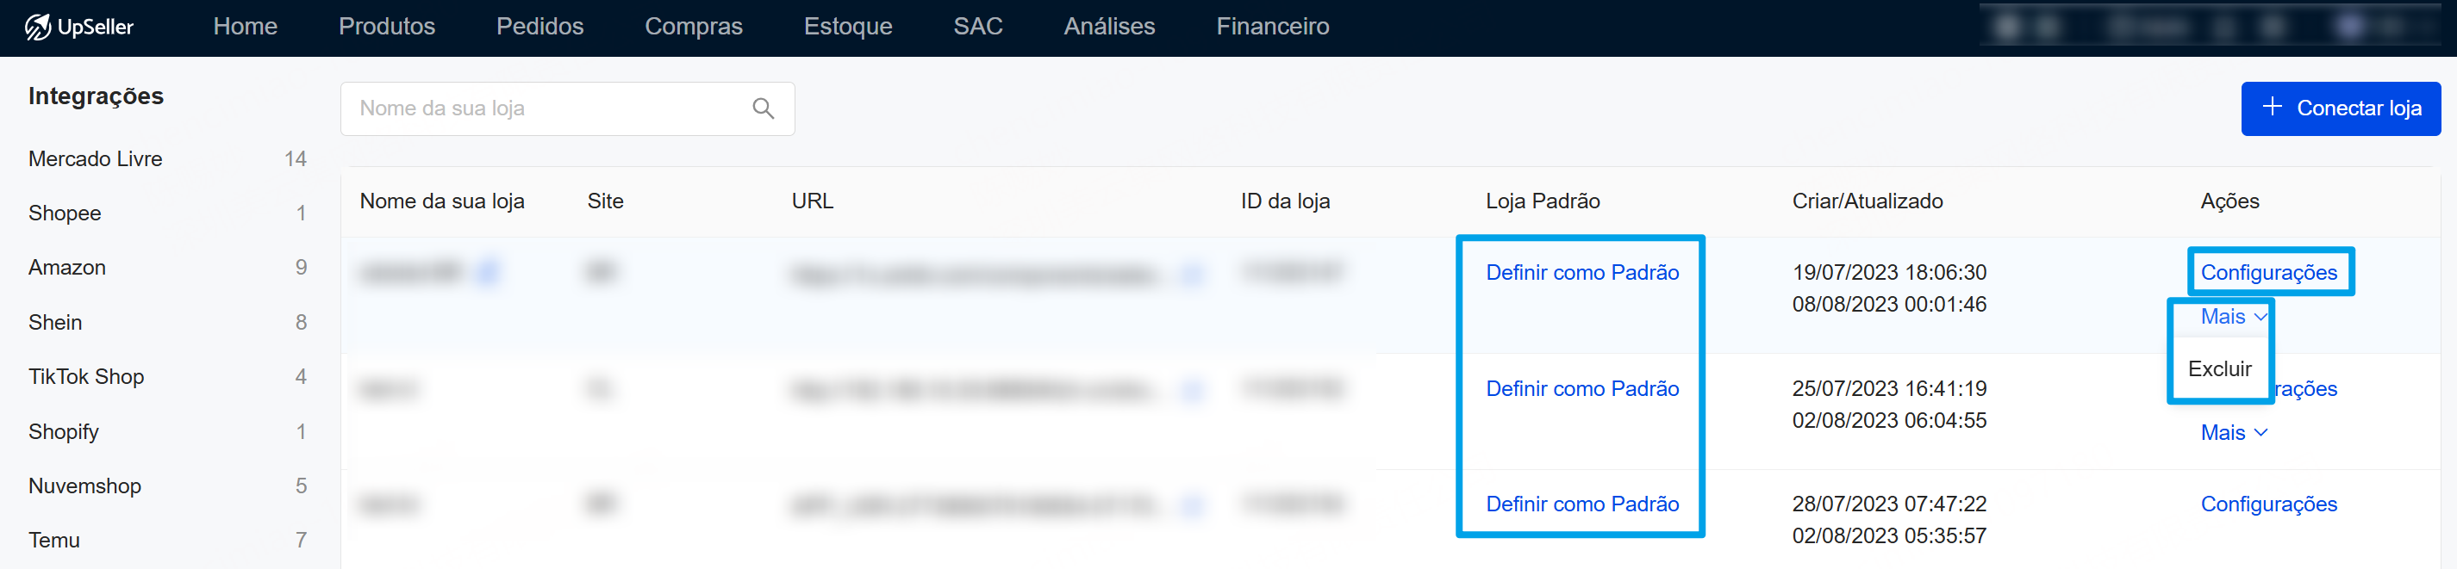Viewport: 2457px width, 569px height.
Task: Open the Estoque navigation item
Action: pyautogui.click(x=847, y=27)
